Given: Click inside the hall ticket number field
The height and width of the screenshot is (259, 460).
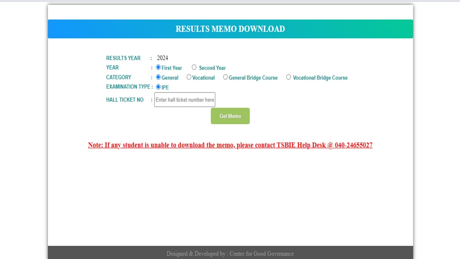Looking at the screenshot, I should (185, 100).
